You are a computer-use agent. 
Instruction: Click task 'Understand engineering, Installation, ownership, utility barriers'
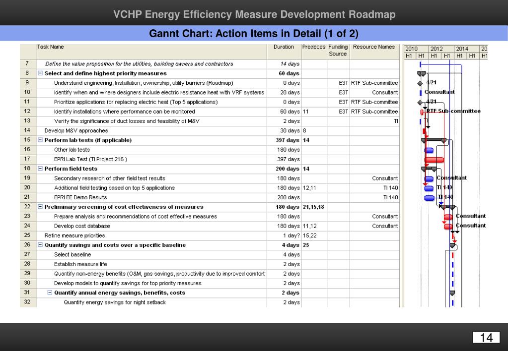coord(144,83)
